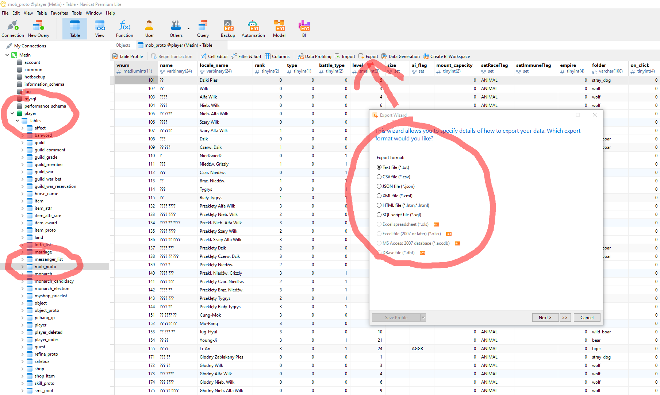The width and height of the screenshot is (660, 395).
Task: Open the Tools menu
Action: [x=77, y=13]
